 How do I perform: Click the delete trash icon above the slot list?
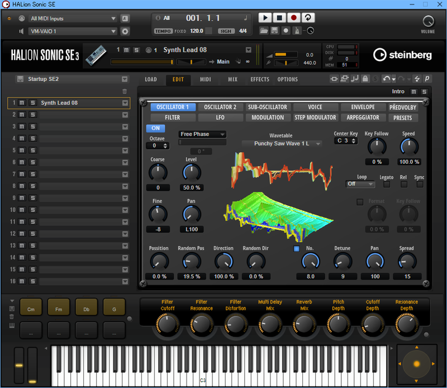pos(125,91)
